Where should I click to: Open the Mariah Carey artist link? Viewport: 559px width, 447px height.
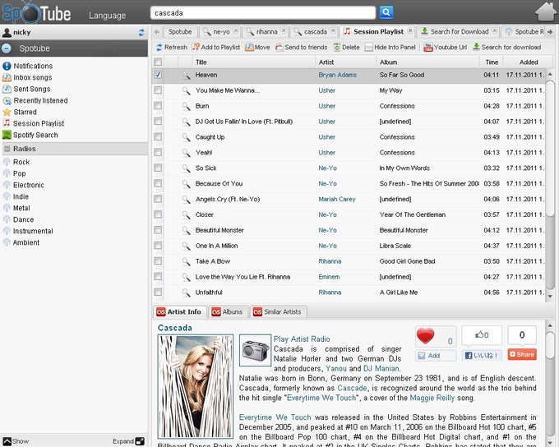pyautogui.click(x=337, y=200)
